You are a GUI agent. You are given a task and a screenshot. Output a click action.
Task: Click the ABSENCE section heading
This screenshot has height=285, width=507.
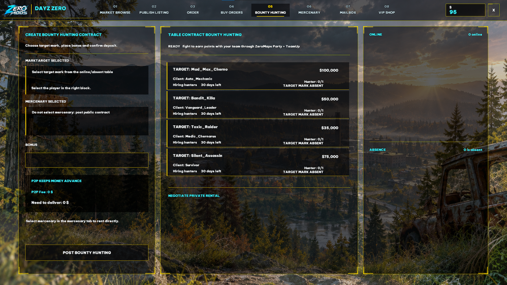point(378,150)
